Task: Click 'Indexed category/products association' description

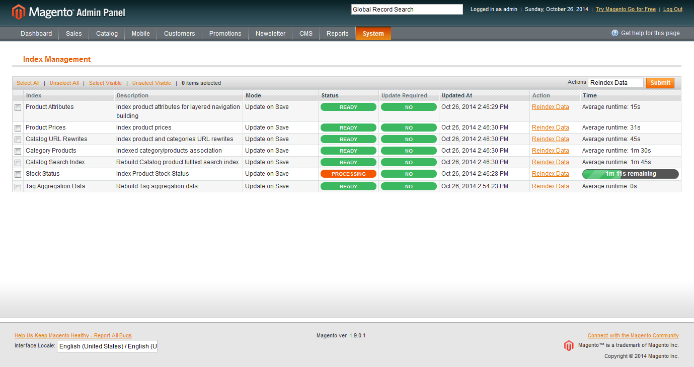Action: (x=169, y=151)
